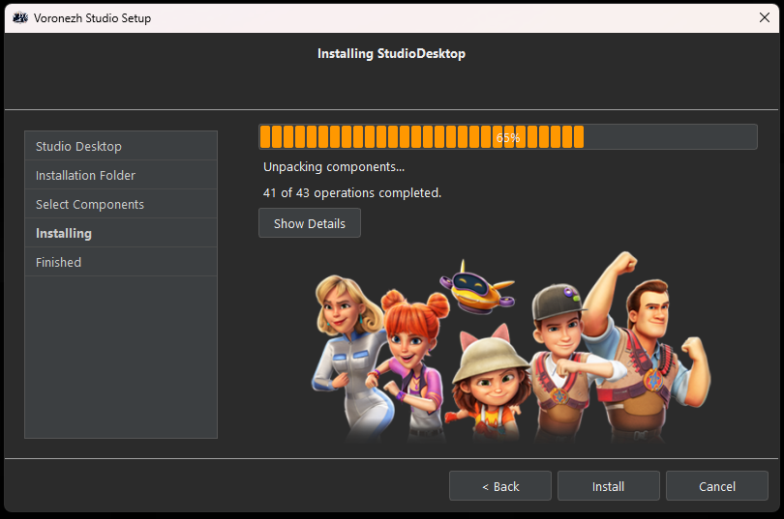Click the 'Installing StudioDesktop' heading

[391, 53]
